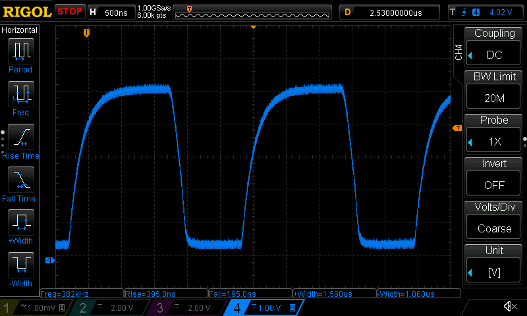This screenshot has width=527, height=316.
Task: Click the RIGOL logo
Action: pyautogui.click(x=27, y=12)
